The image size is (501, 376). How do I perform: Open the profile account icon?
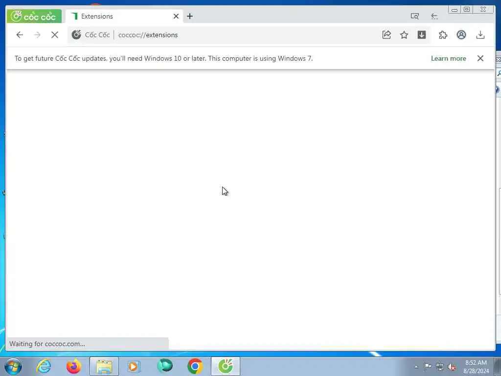click(461, 35)
